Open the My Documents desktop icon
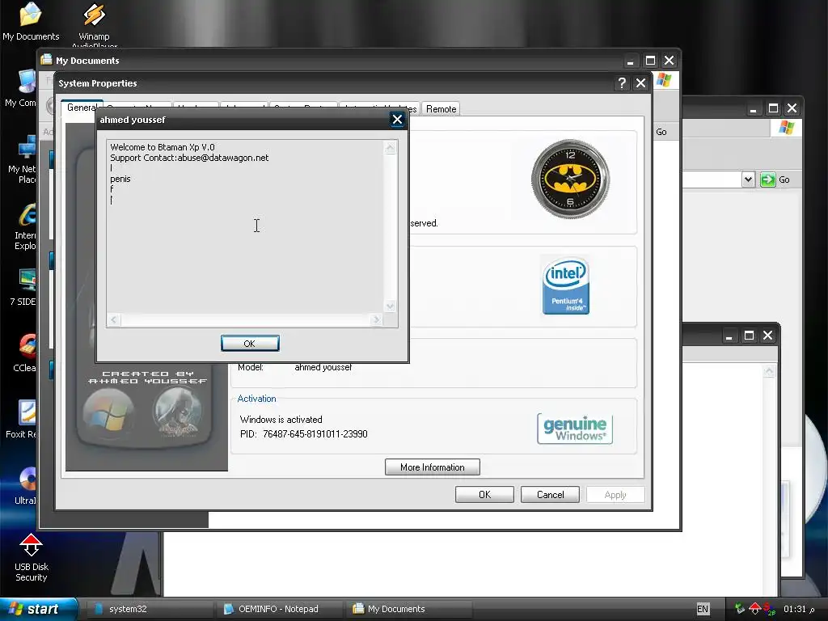828x621 pixels. coord(30,21)
